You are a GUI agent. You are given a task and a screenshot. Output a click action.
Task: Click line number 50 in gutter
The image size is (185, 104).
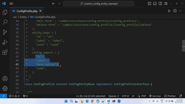[17, 84]
